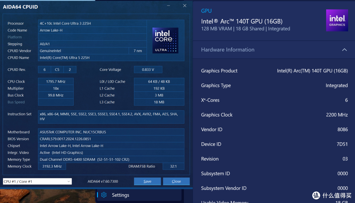Click the CPUID Rev. first cell 6
Screen dimensions: 355x203
click(44, 70)
